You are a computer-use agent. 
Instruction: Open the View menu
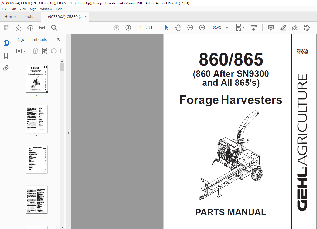(23, 9)
